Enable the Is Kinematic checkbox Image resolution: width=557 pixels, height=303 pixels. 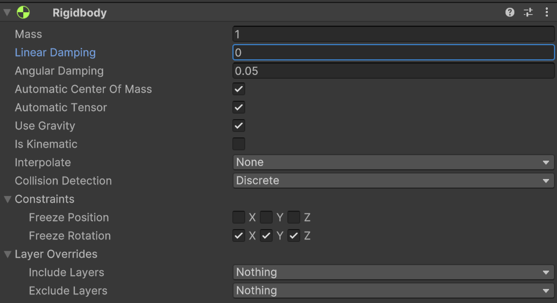tap(239, 144)
